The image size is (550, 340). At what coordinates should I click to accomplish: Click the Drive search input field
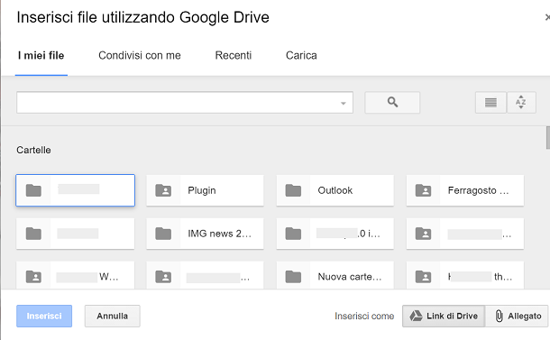pyautogui.click(x=185, y=103)
